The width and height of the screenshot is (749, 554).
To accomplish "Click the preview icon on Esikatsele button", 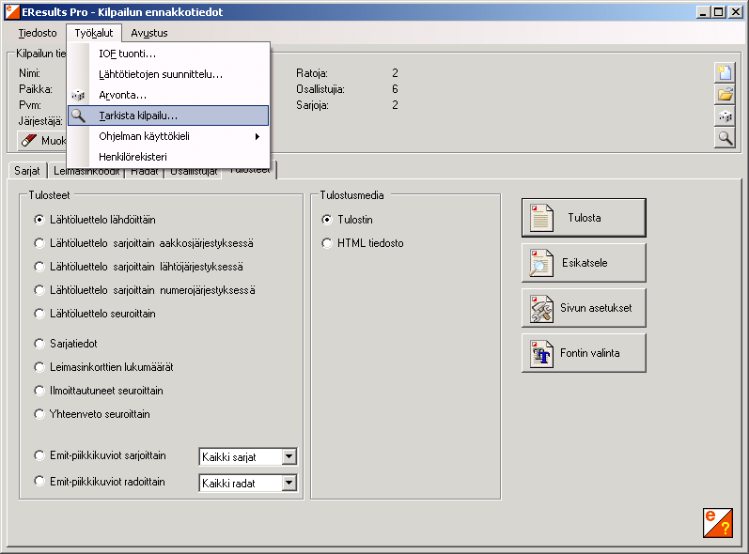I will click(541, 263).
